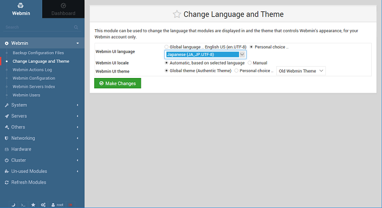Click the Un-used Modules puzzle icon

[7, 172]
